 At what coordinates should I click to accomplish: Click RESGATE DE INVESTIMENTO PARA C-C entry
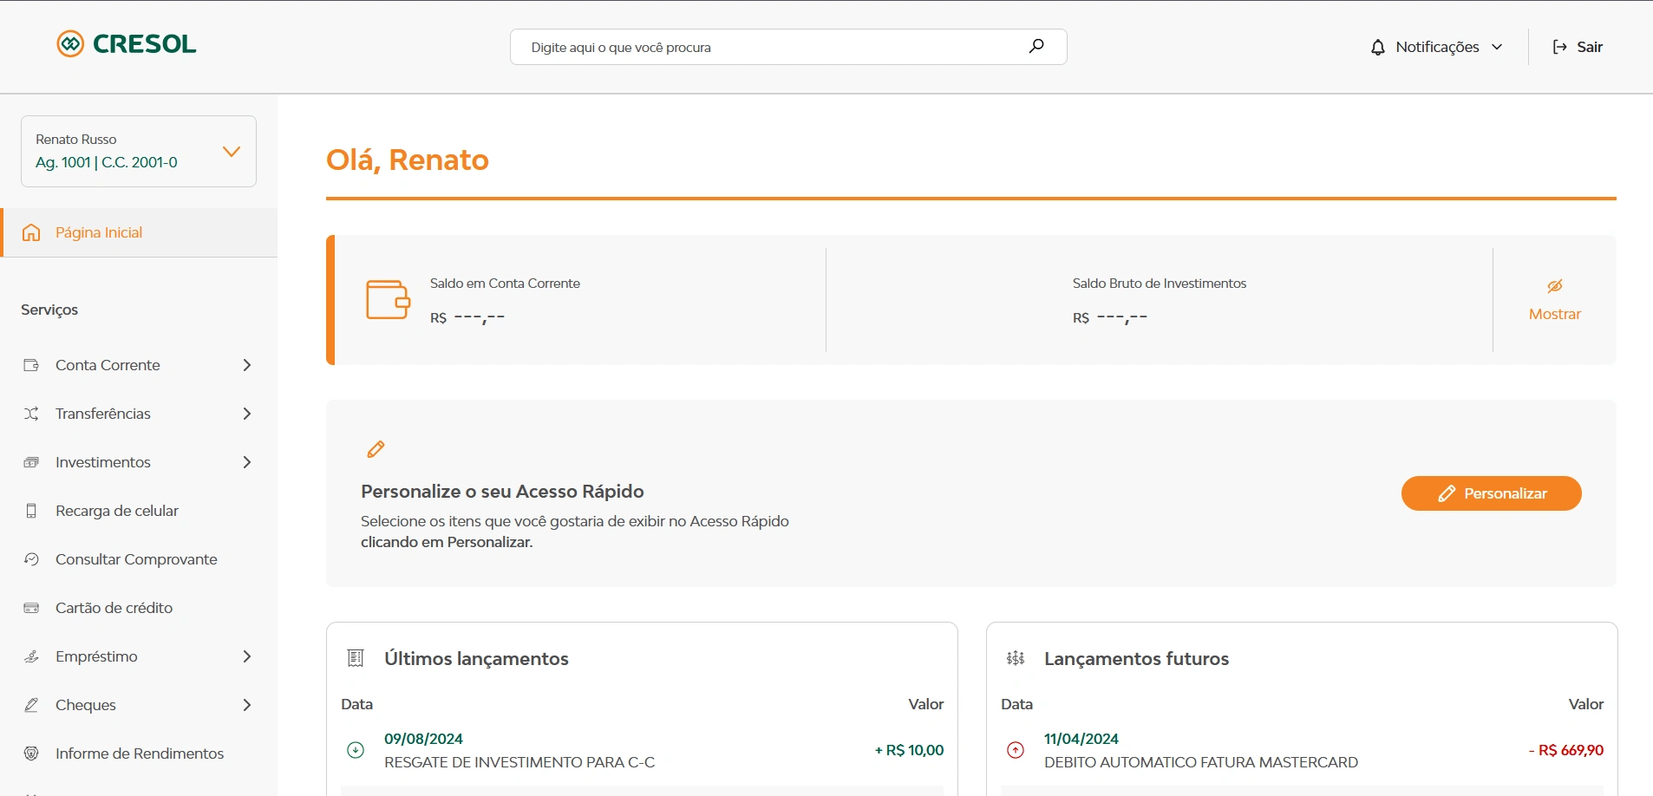tap(519, 762)
